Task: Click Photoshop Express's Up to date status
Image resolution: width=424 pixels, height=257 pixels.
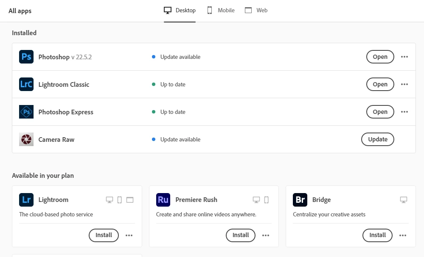Action: click(x=173, y=112)
